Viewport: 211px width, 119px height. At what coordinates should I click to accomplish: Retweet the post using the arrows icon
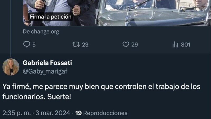76,44
